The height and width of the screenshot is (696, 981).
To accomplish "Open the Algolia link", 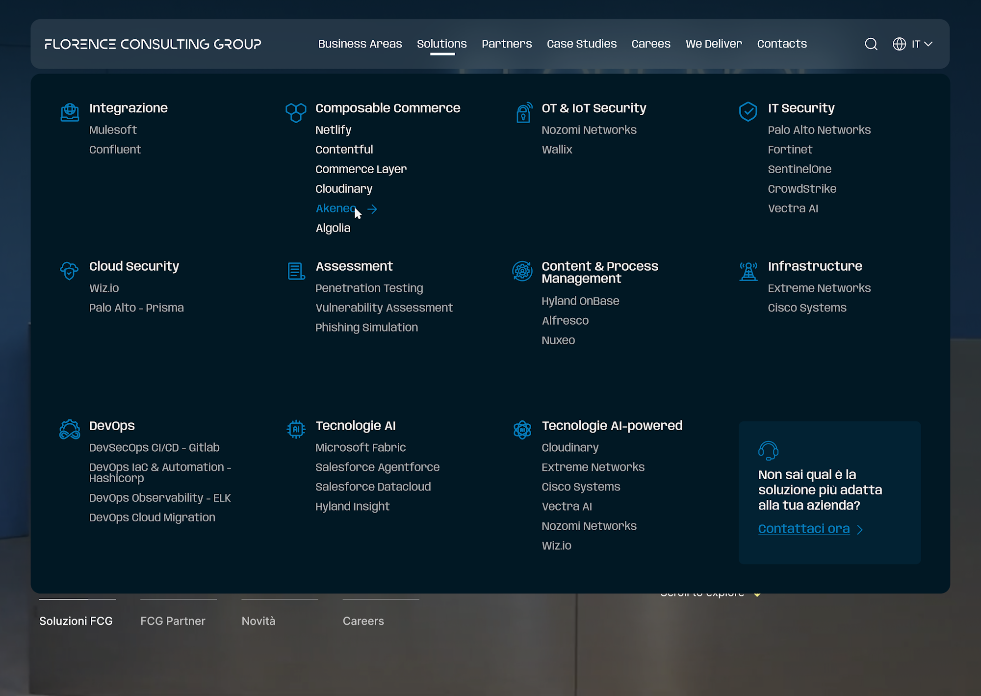I will (333, 228).
